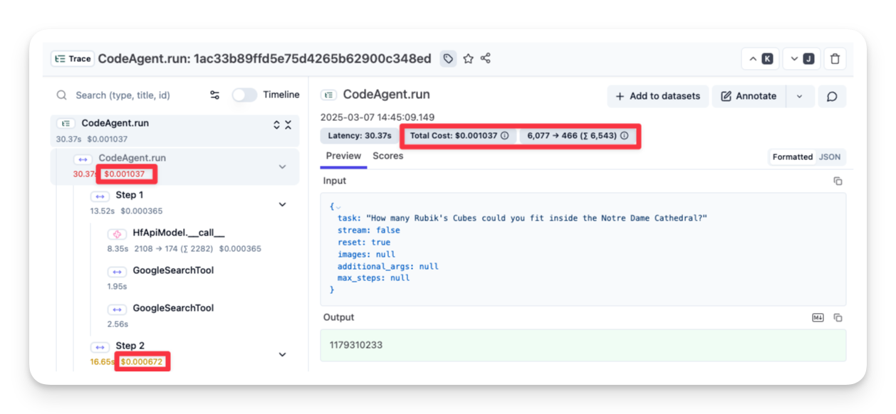The image size is (896, 414).
Task: Open dropdown arrow next to Annotate
Action: pos(799,96)
